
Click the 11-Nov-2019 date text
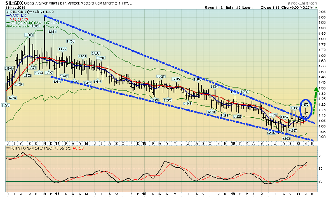(x=15, y=7)
